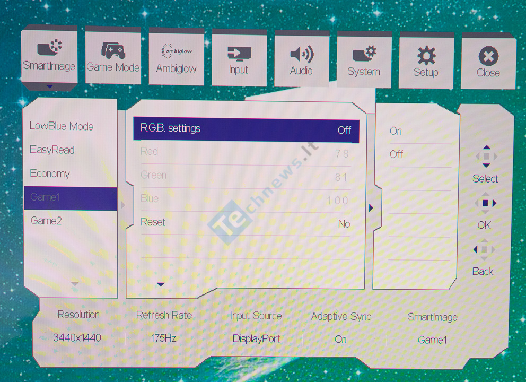Image resolution: width=526 pixels, height=382 pixels.
Task: Select the Blue value row
Action: pos(246,199)
